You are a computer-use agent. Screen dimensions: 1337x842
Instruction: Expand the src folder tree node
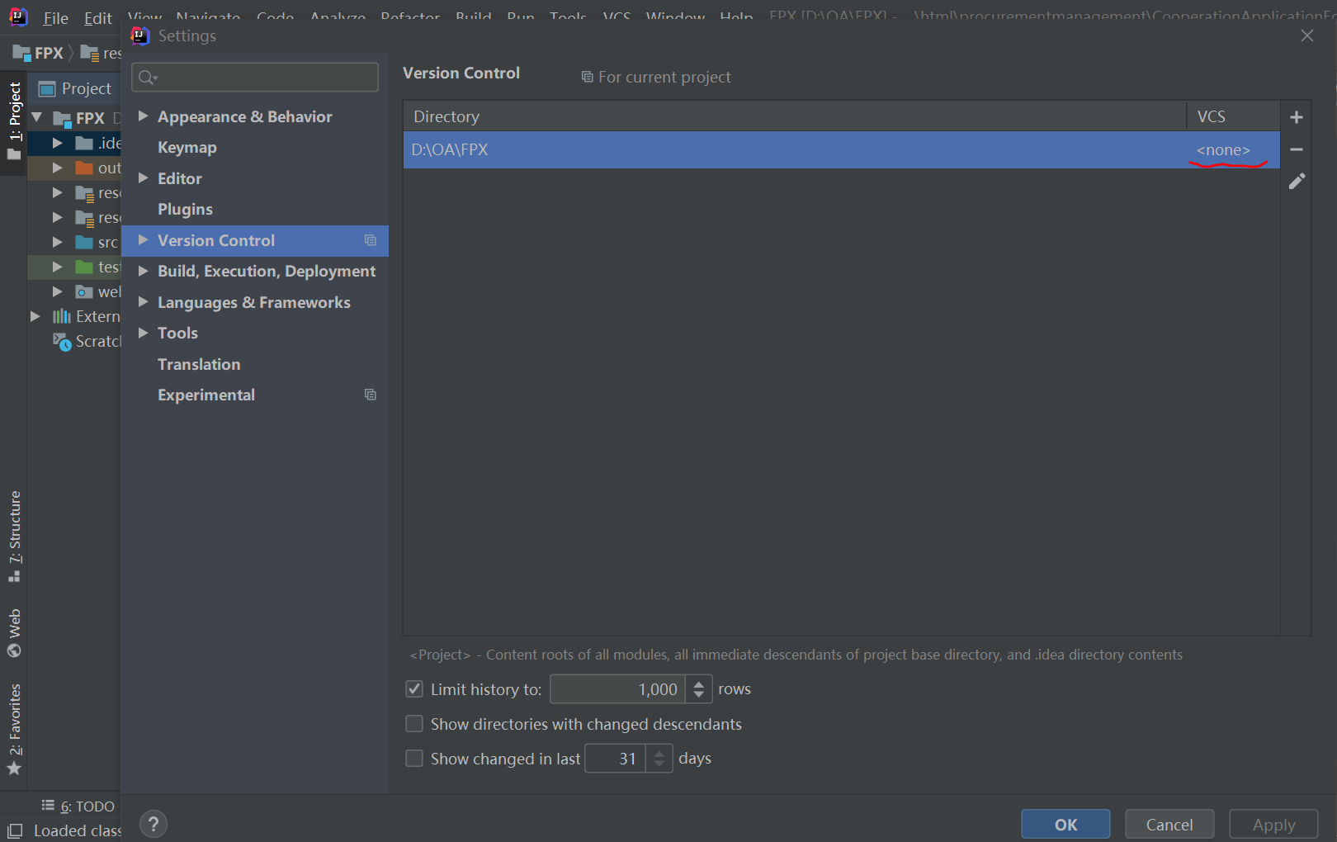[57, 242]
